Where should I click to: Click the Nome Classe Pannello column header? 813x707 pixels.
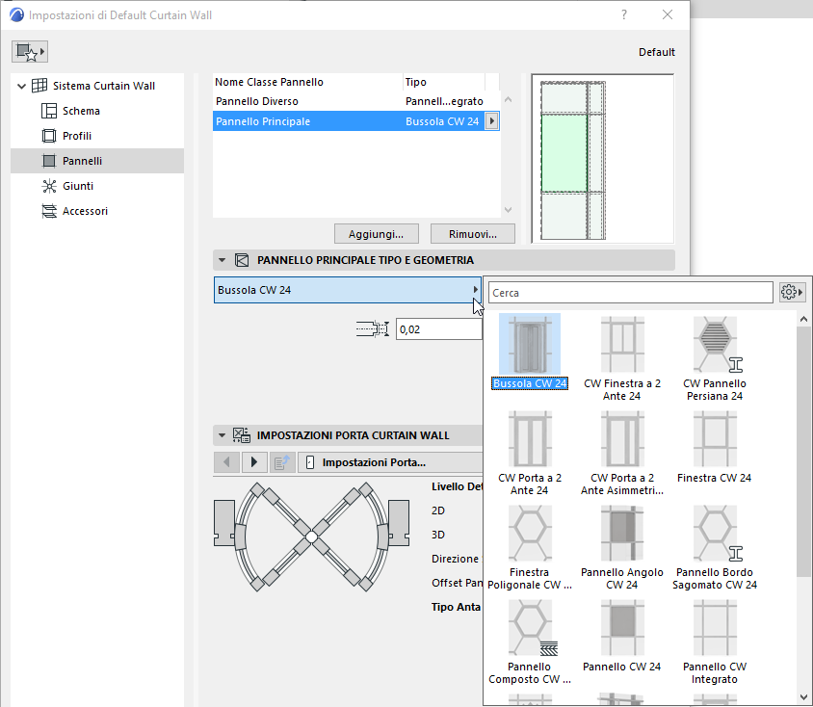(x=307, y=82)
